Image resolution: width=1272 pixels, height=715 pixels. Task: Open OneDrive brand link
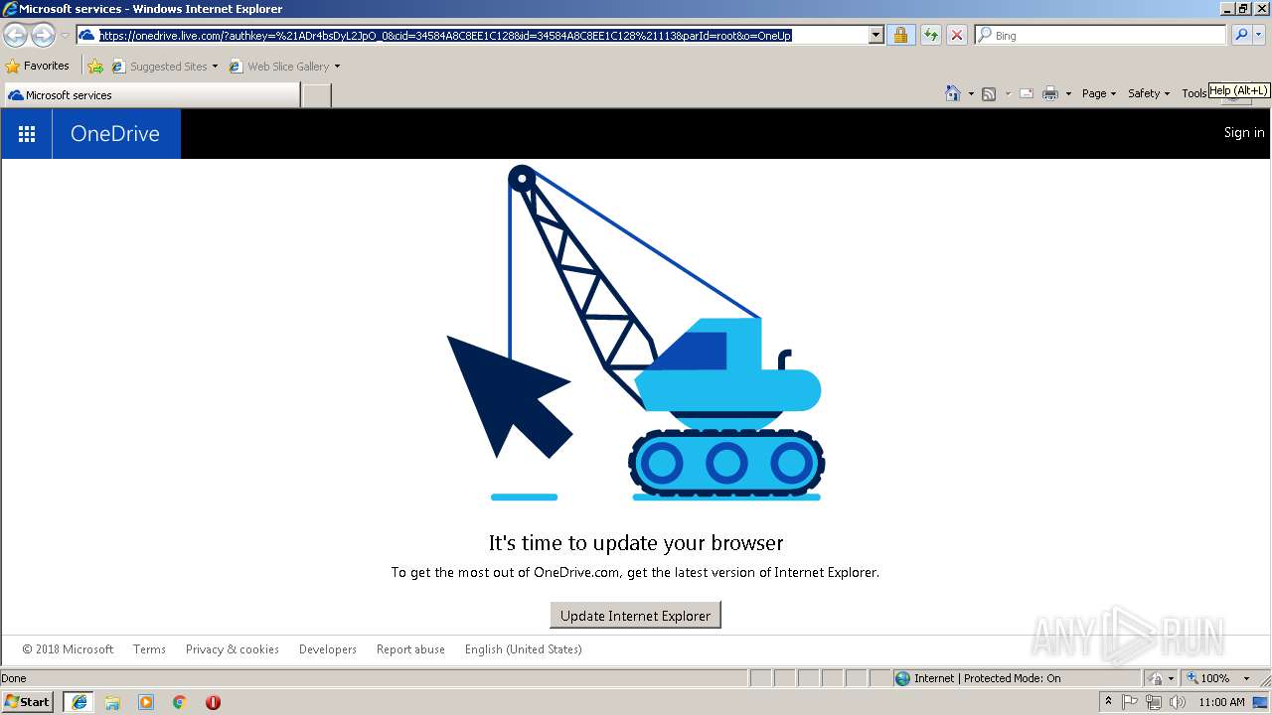pyautogui.click(x=115, y=134)
